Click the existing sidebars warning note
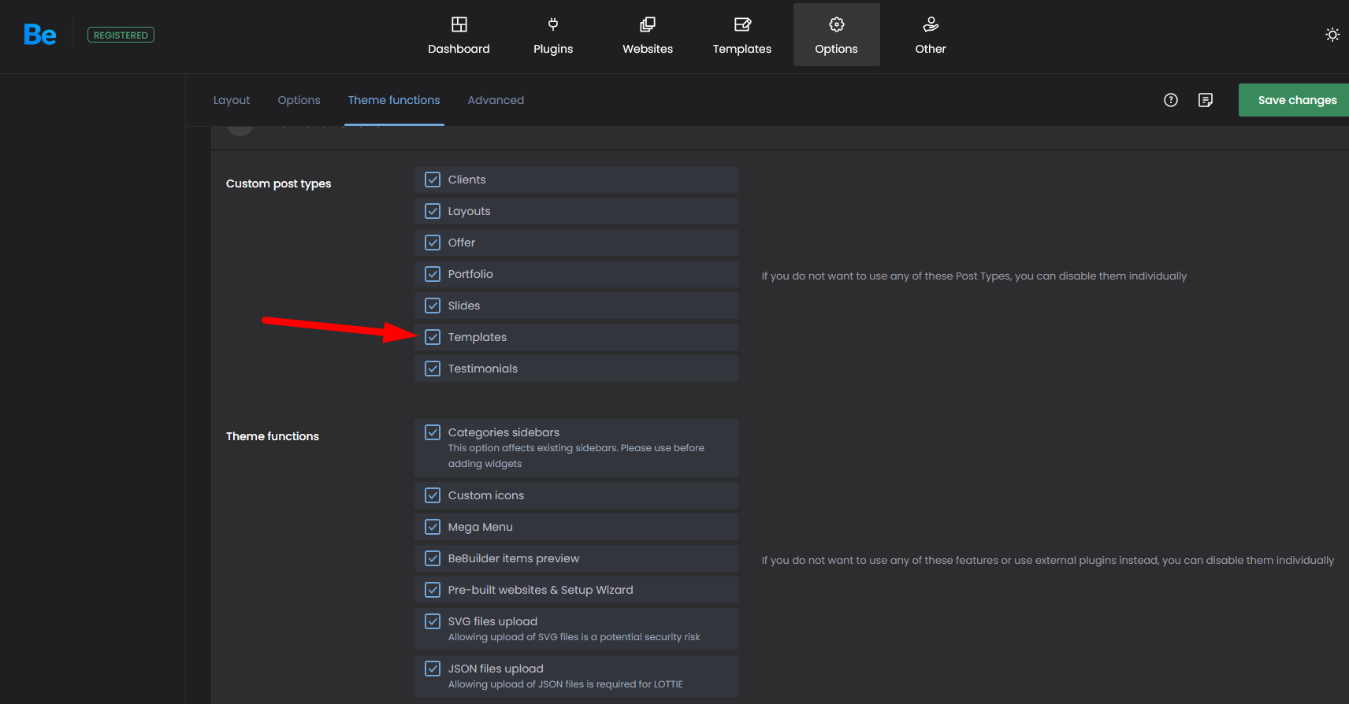The height and width of the screenshot is (704, 1349). 576,456
